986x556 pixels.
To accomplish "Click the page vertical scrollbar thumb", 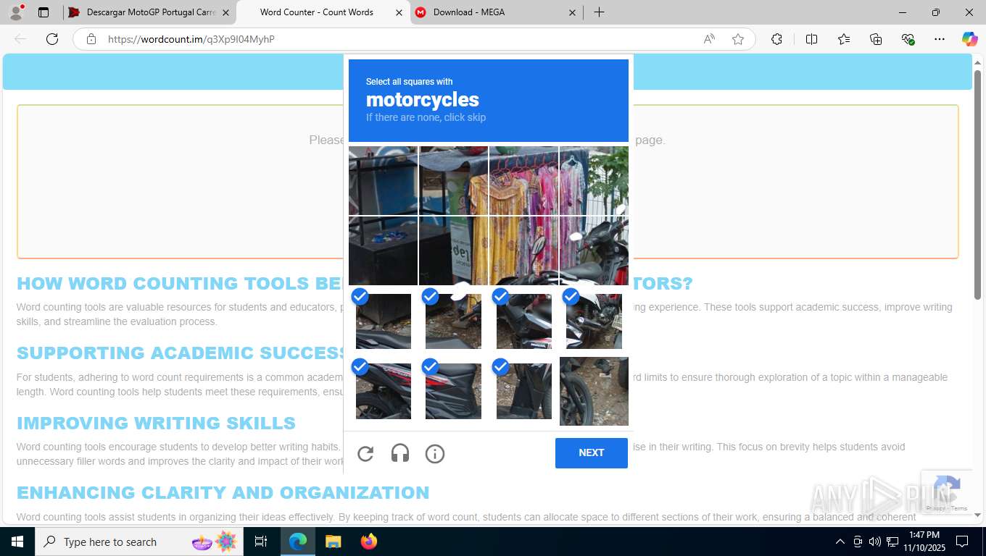I will pyautogui.click(x=977, y=185).
